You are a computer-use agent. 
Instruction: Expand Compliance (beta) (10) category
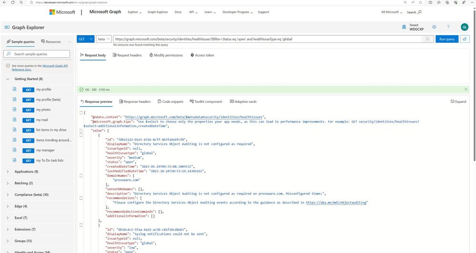(8, 195)
